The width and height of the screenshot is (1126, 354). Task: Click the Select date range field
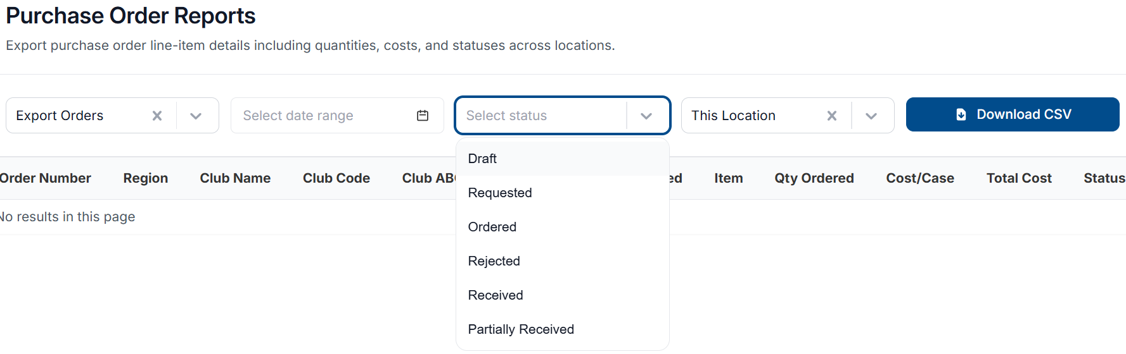tap(337, 116)
